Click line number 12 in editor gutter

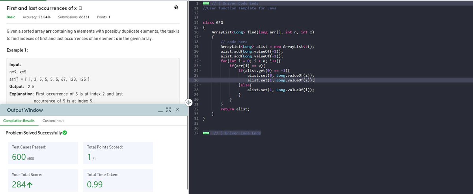(x=196, y=13)
